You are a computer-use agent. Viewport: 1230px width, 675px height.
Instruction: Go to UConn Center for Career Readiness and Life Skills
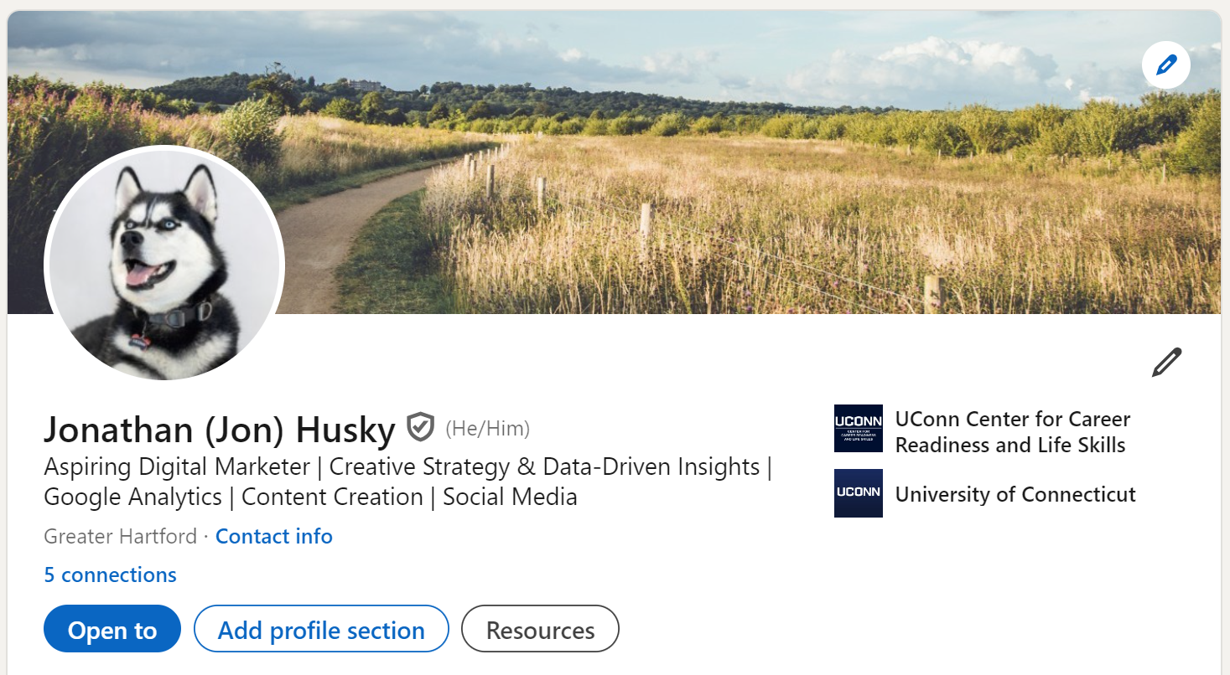(1012, 431)
